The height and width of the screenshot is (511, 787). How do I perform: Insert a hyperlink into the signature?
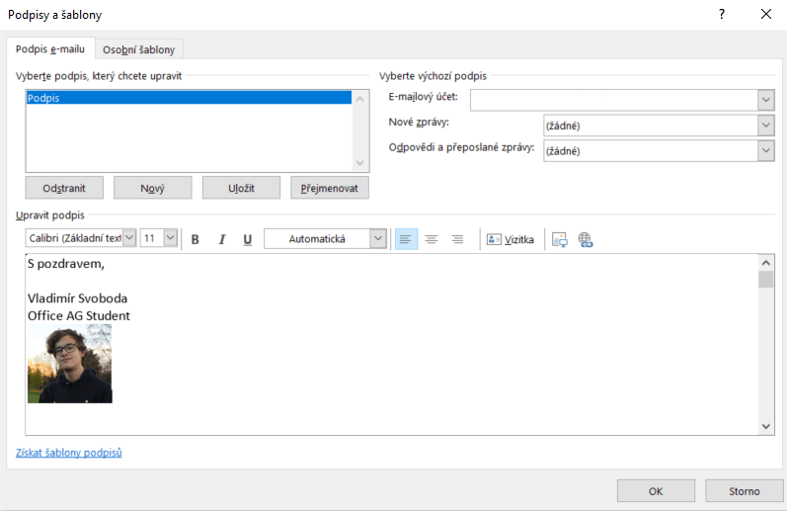(585, 239)
